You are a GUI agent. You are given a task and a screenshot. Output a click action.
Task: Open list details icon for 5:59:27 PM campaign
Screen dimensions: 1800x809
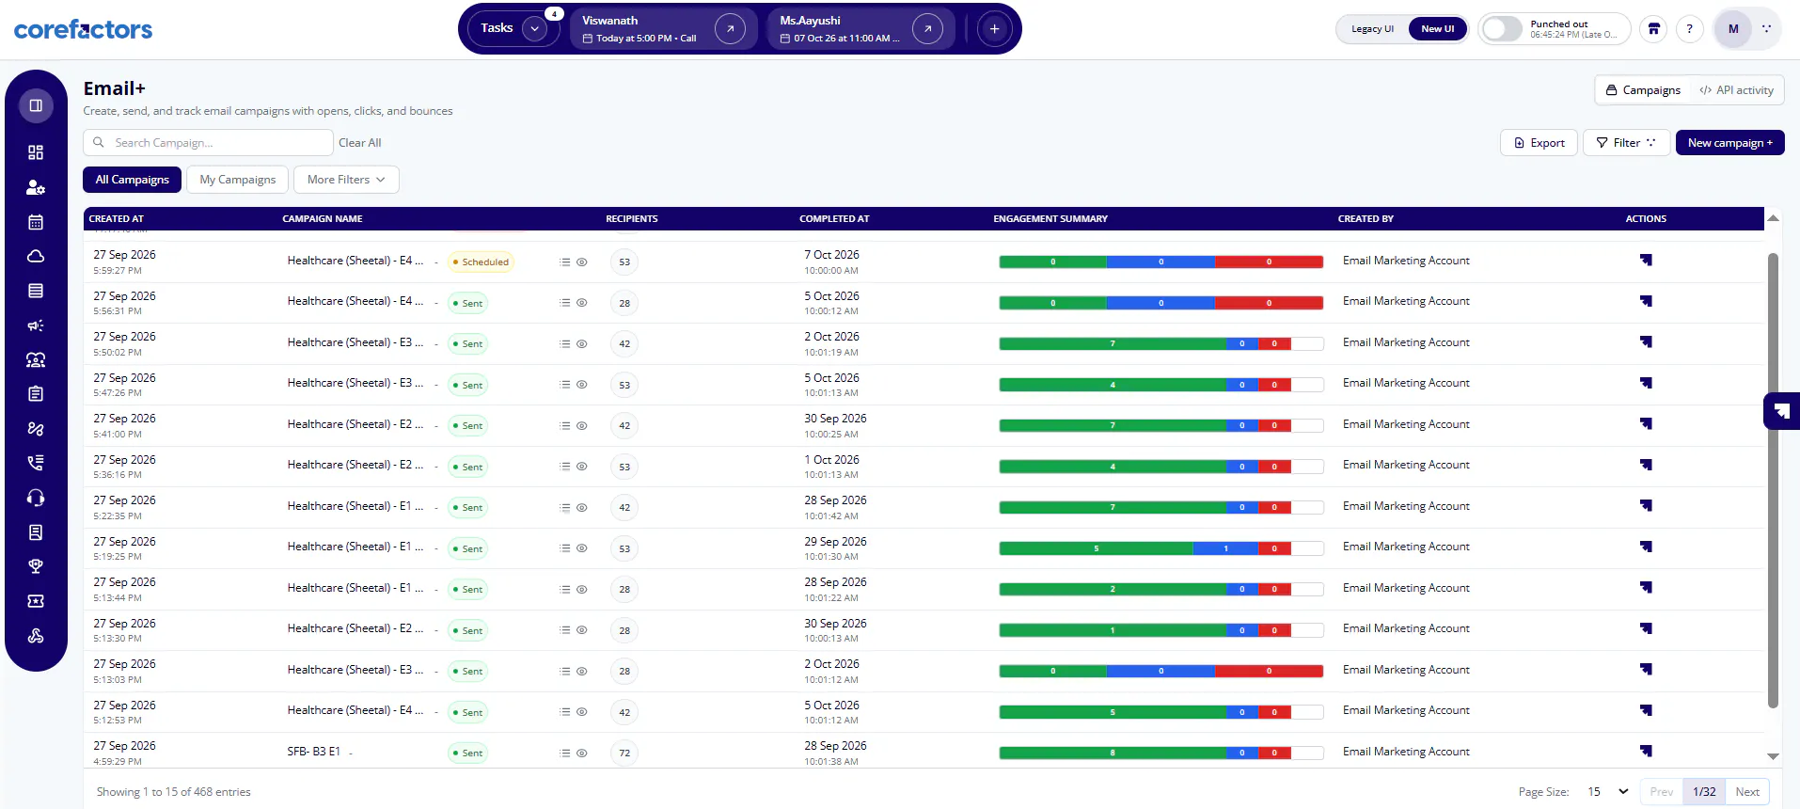click(565, 262)
